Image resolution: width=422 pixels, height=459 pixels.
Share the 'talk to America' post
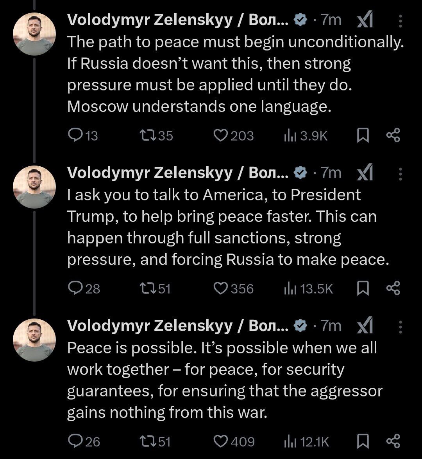pyautogui.click(x=393, y=288)
